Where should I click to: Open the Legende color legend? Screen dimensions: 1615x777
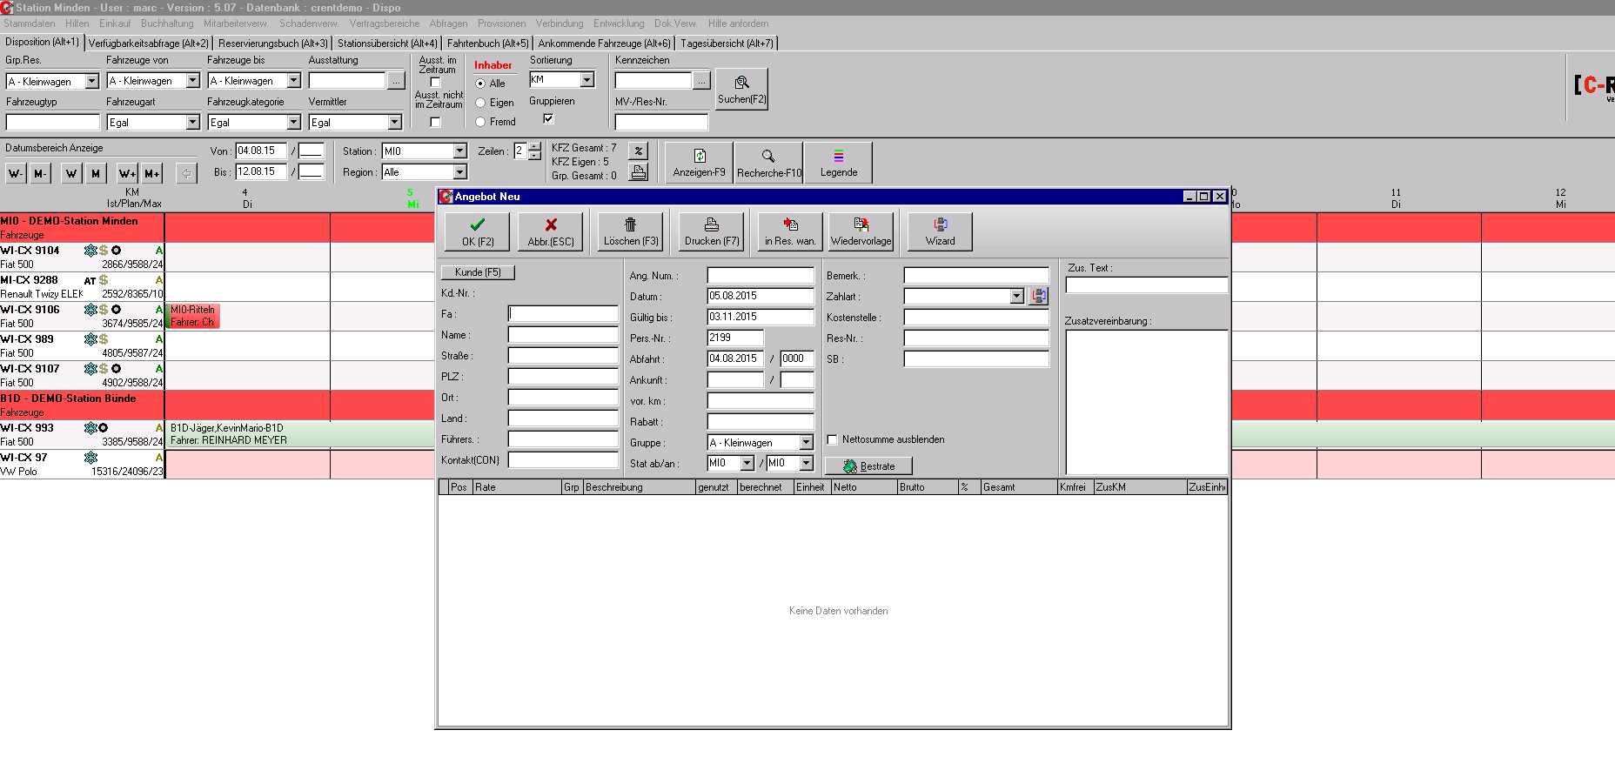coord(838,163)
